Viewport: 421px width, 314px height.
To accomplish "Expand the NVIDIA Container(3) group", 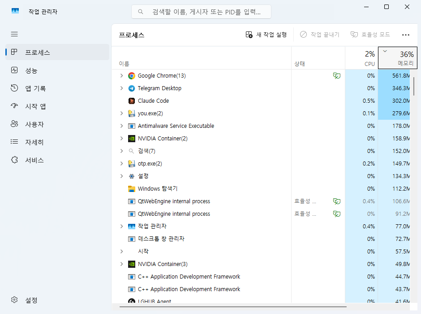I will pyautogui.click(x=122, y=264).
